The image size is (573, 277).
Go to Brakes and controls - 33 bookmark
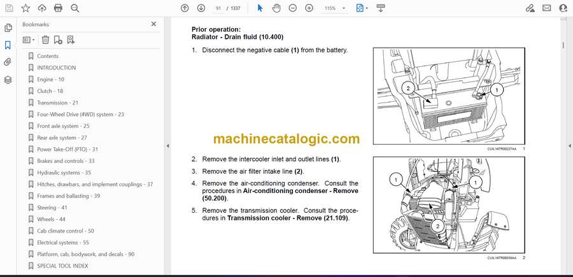pos(66,161)
